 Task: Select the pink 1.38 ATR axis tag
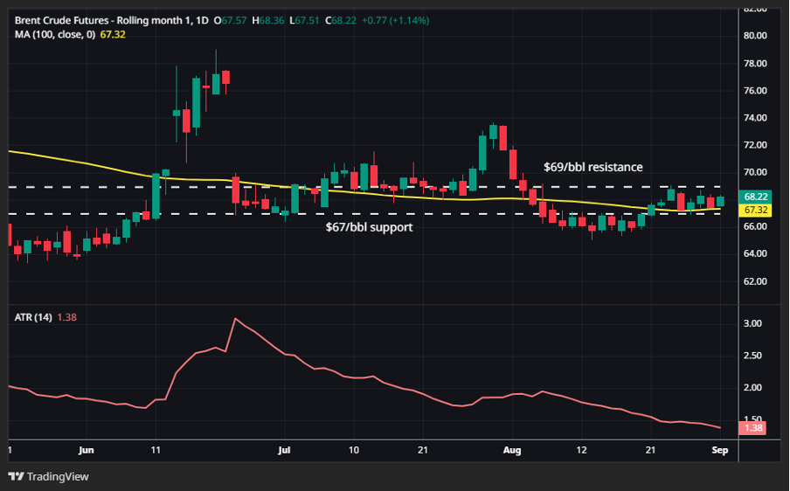(x=752, y=428)
